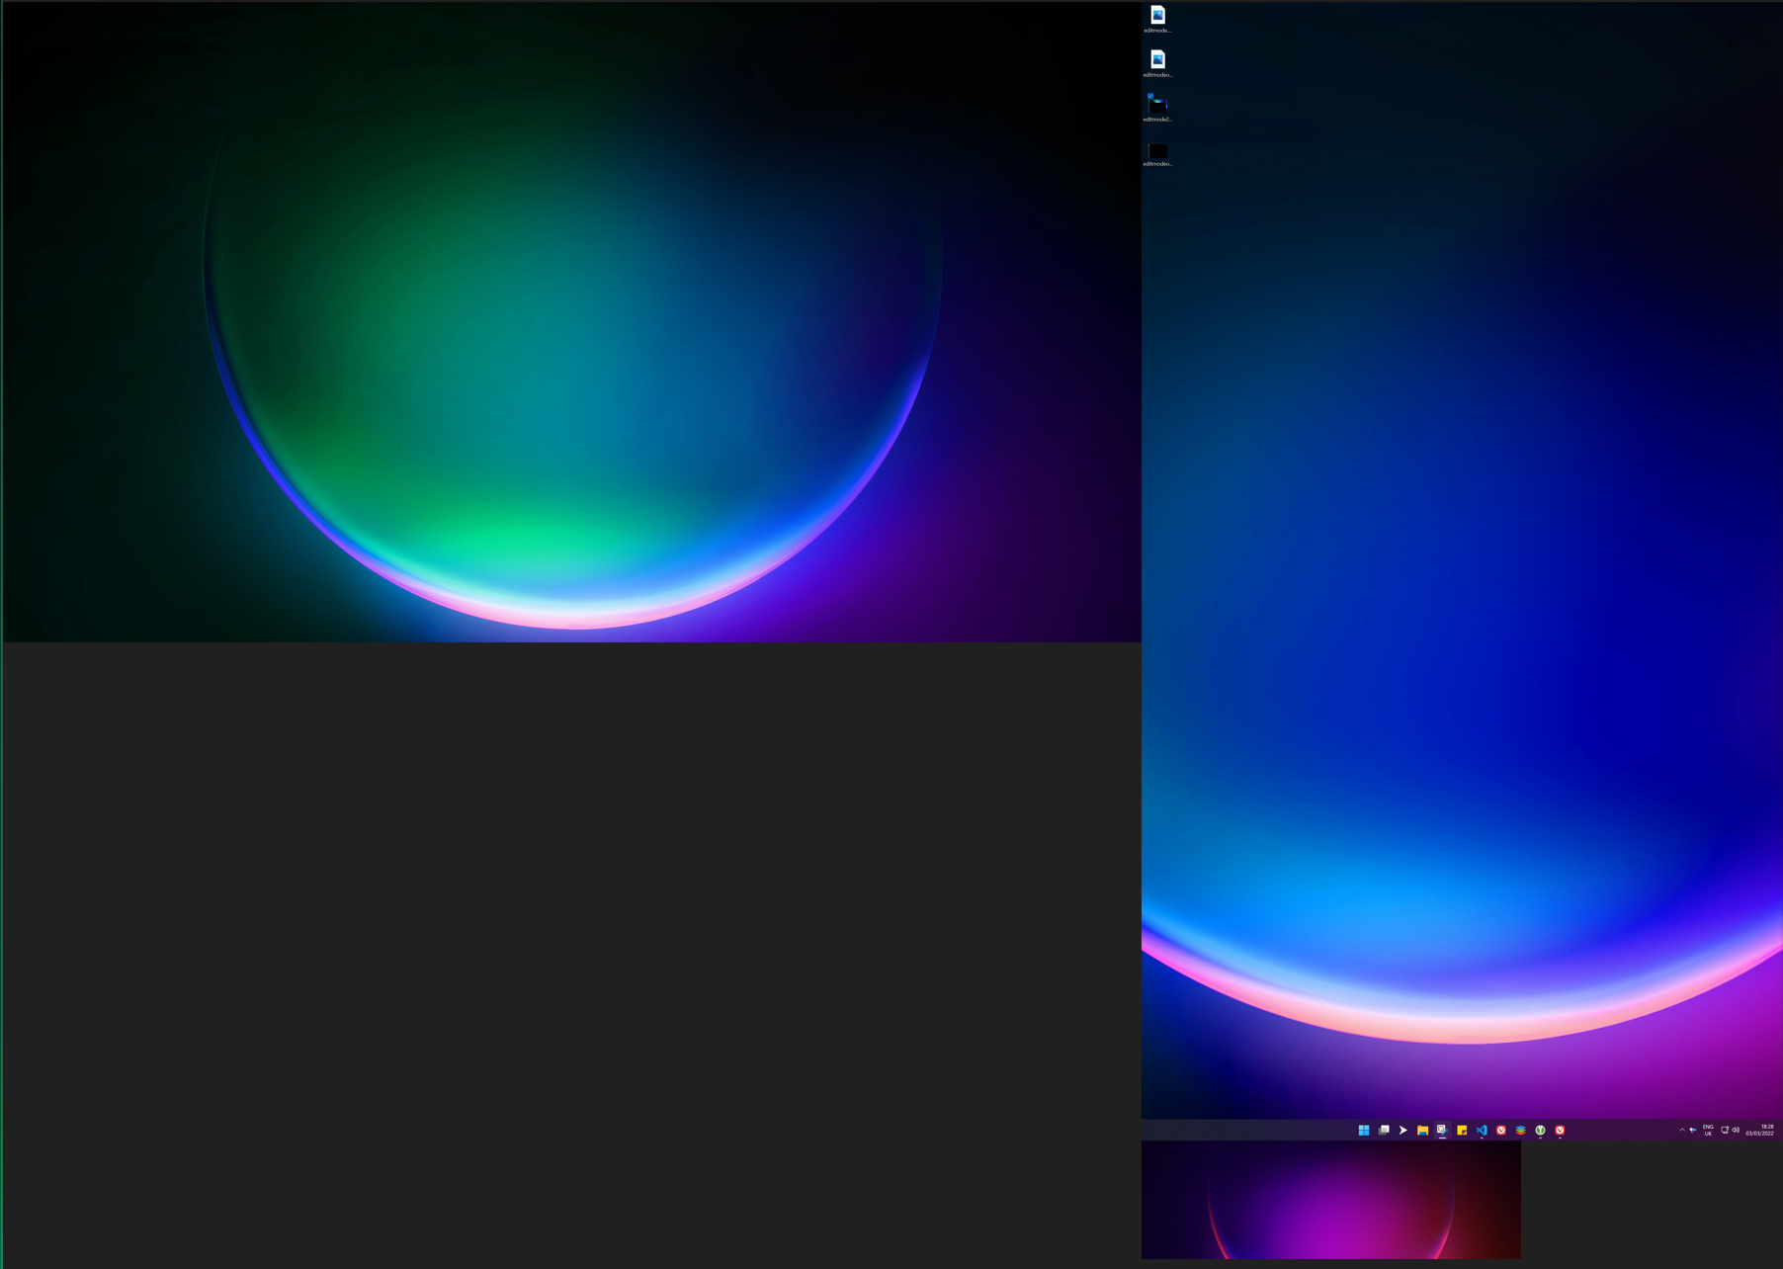Image resolution: width=1783 pixels, height=1269 pixels.
Task: Open the rightmost red Vivaldi taskbar icon
Action: pyautogui.click(x=1560, y=1130)
